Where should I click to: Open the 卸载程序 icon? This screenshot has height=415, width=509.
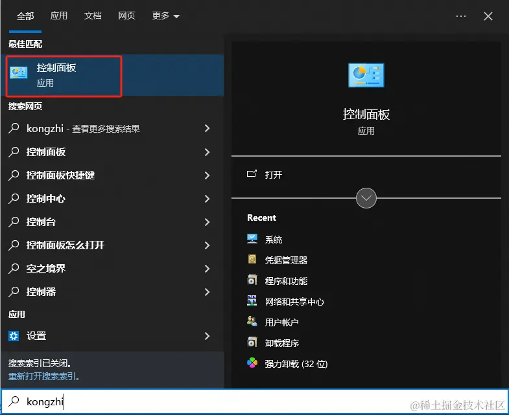tap(252, 342)
